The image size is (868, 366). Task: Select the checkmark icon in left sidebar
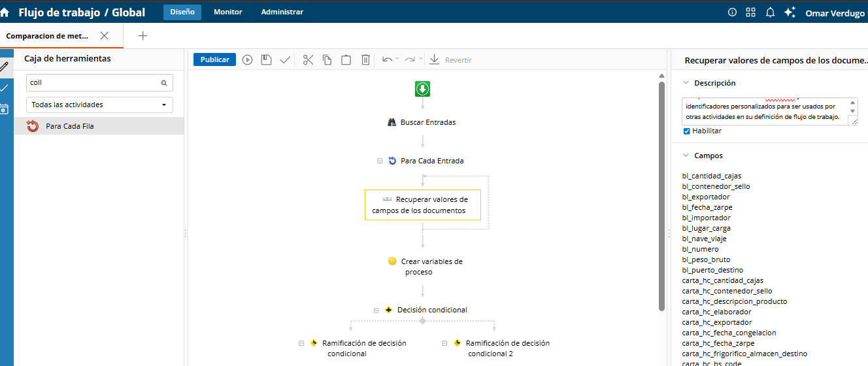coord(5,88)
